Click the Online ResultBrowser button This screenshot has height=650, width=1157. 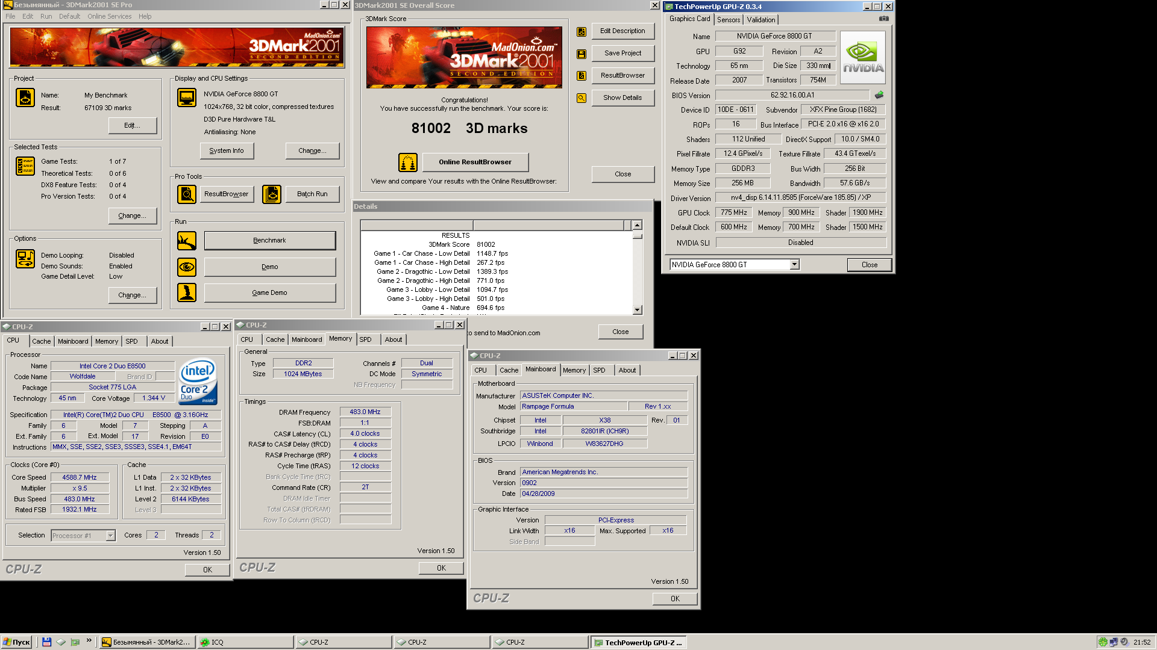[x=475, y=162]
